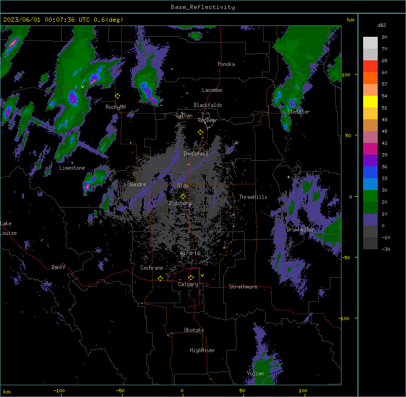Viewport: 406px width, 397px height.
Task: Click the 50 tick on the vertical km axis
Action: 348,135
